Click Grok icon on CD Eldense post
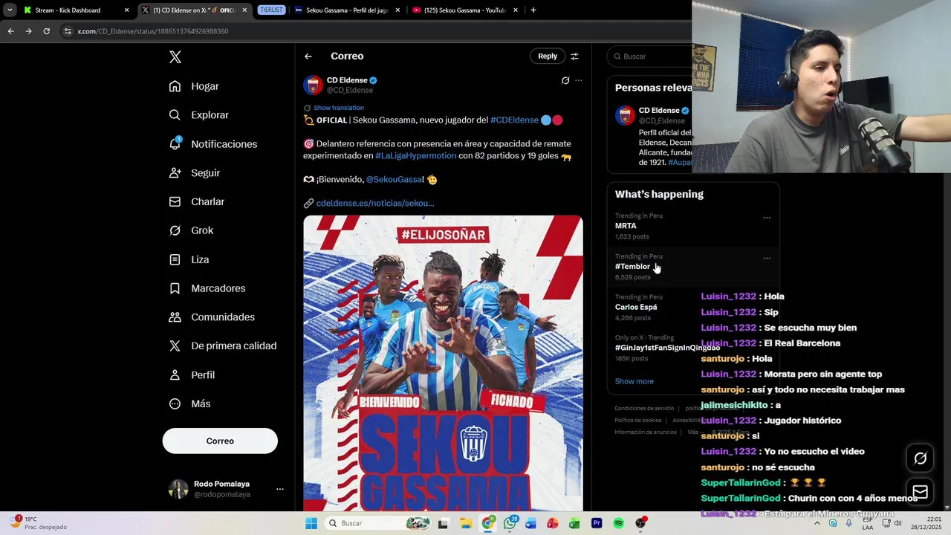The image size is (951, 535). click(565, 80)
